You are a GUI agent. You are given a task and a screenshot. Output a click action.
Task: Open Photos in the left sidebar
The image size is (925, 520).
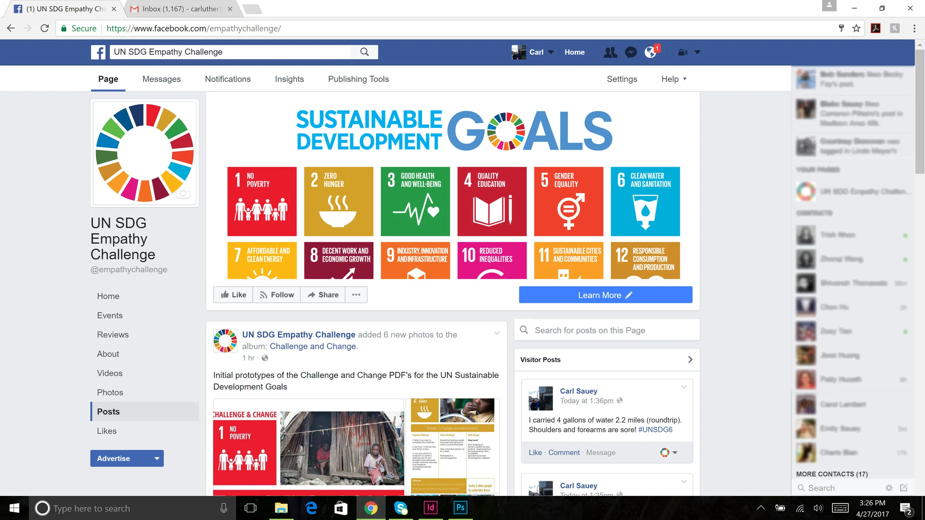pos(110,392)
